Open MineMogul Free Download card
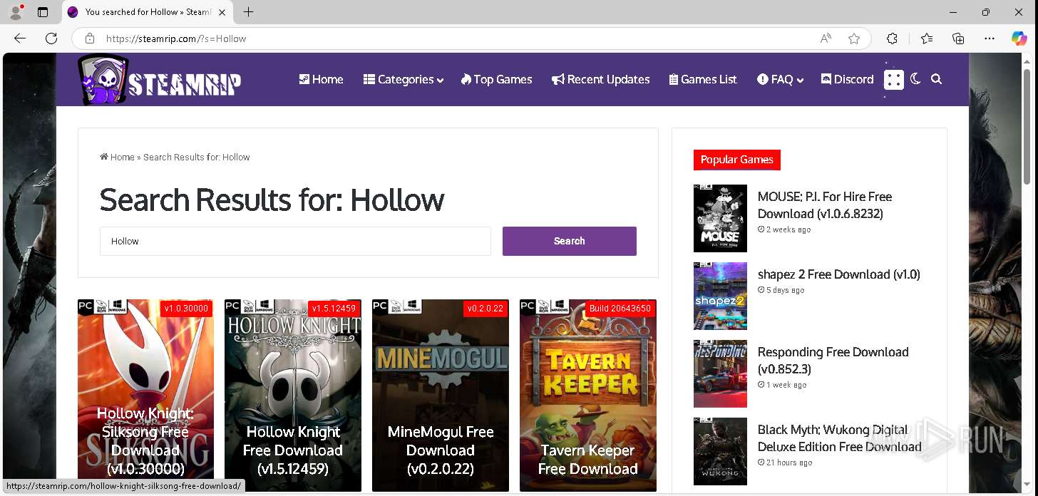Viewport: 1038px width, 496px height. pos(441,396)
